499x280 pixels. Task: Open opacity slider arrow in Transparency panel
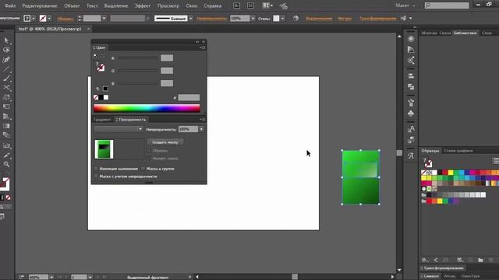[x=201, y=129]
